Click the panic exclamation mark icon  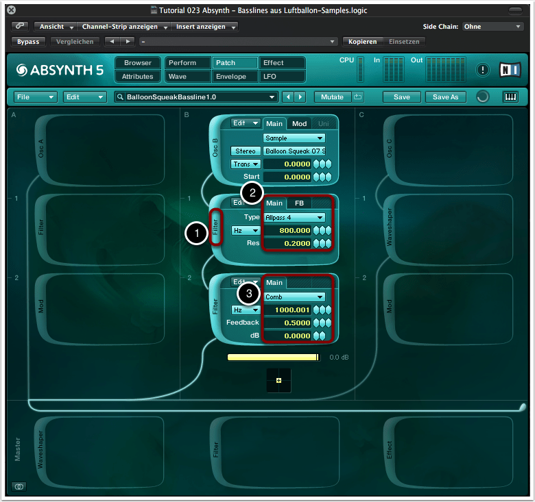[483, 69]
